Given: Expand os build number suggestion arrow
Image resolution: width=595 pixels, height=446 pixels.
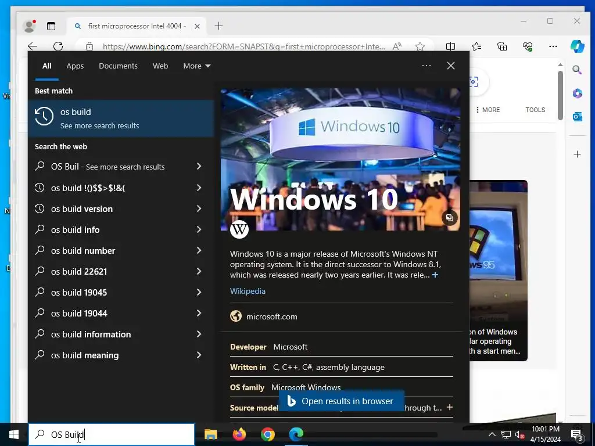Looking at the screenshot, I should tap(199, 250).
